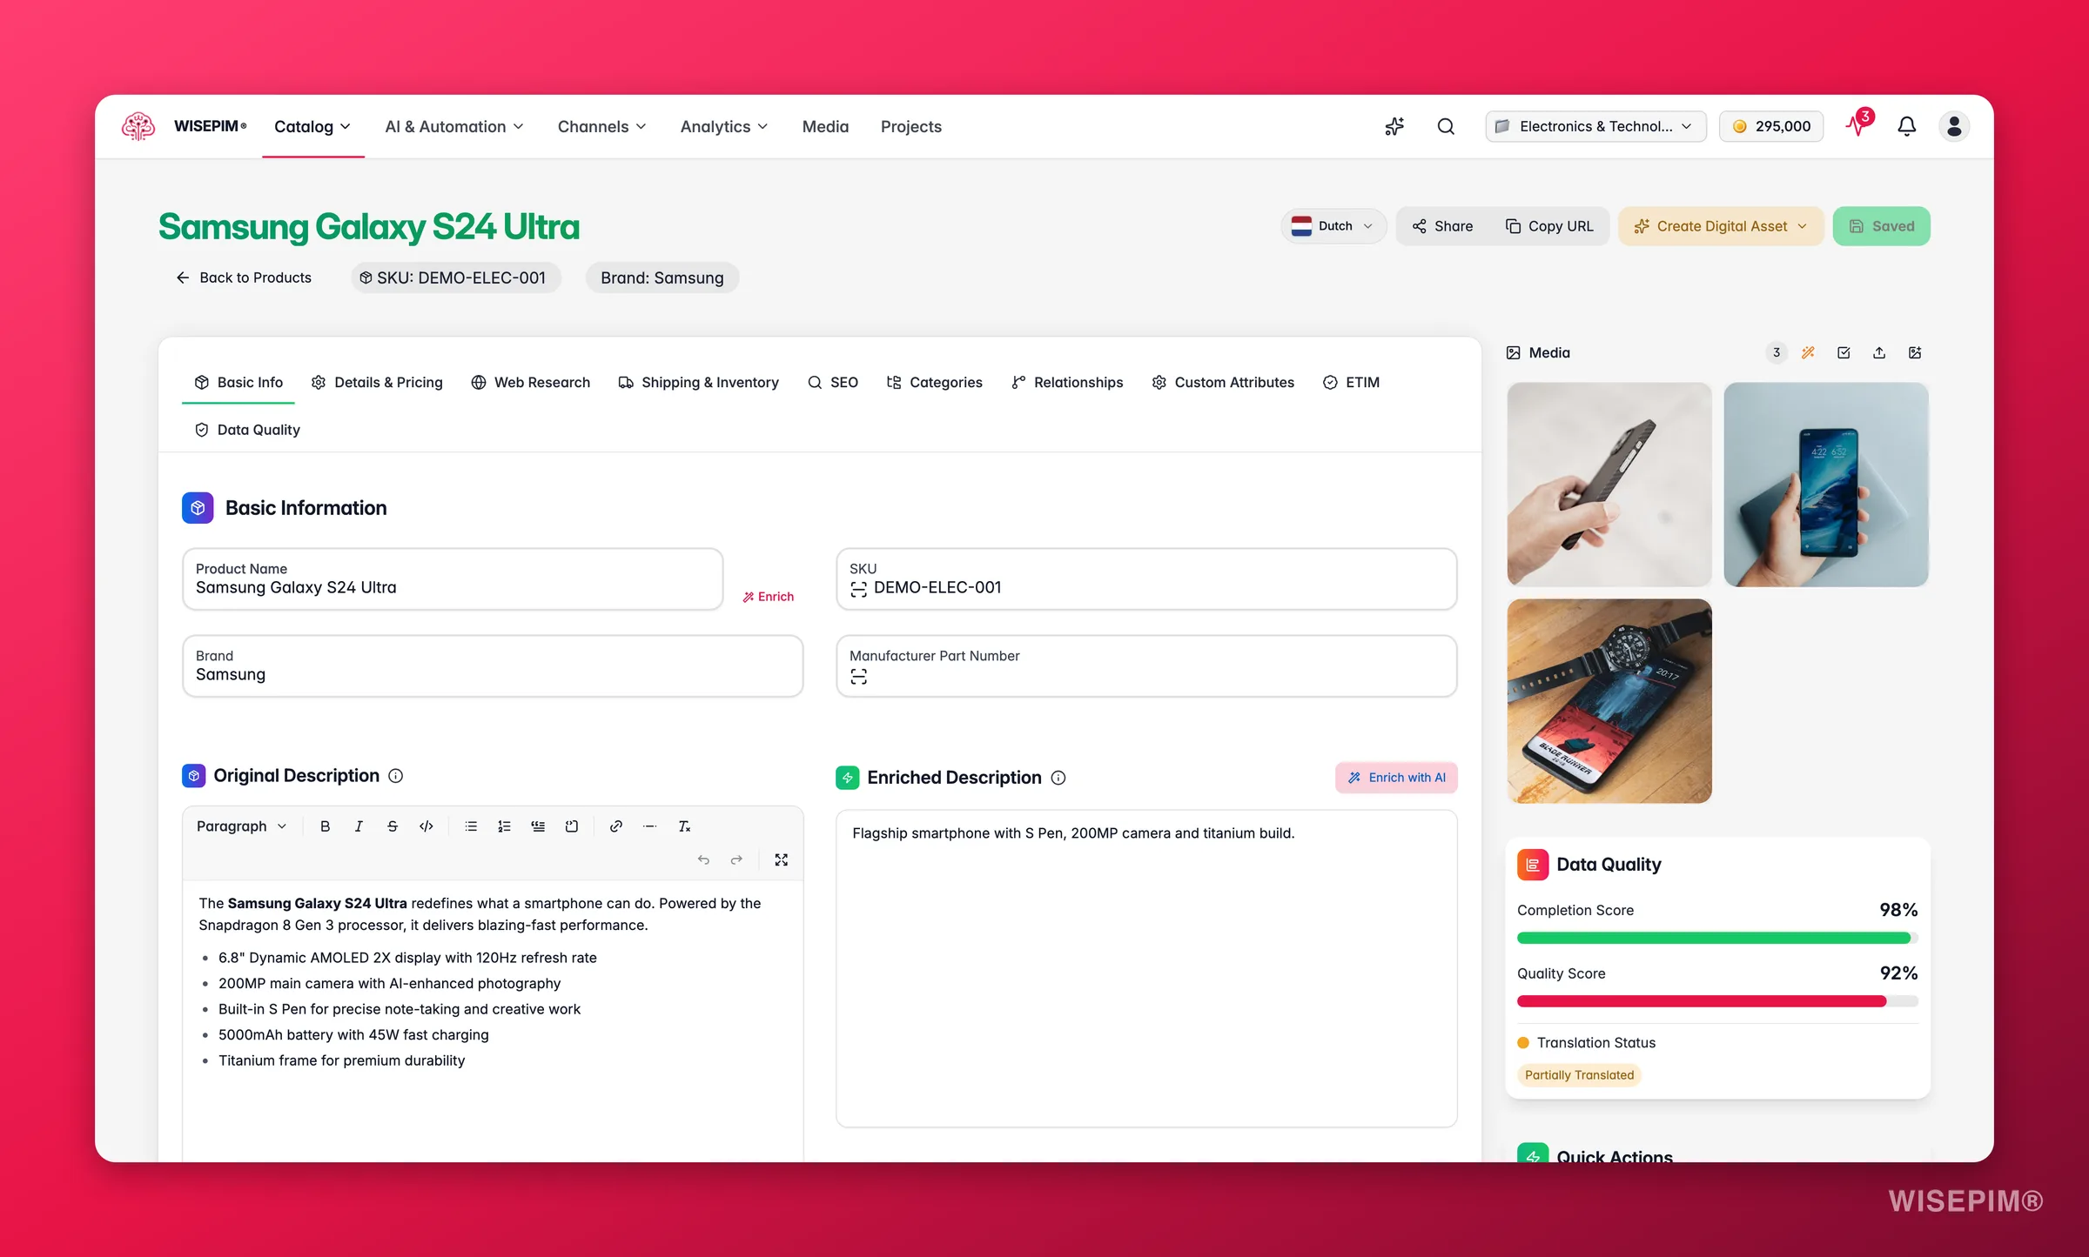Screen dimensions: 2089x1257
Task: Open the Catalog menu
Action: pyautogui.click(x=312, y=126)
